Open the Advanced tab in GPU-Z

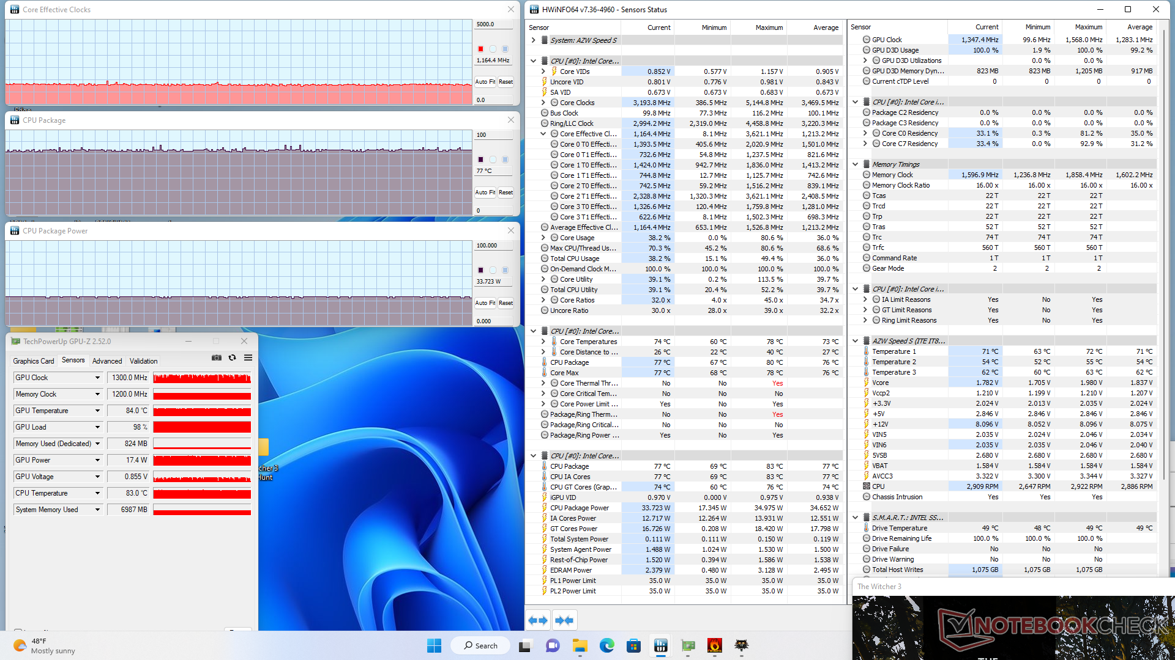click(107, 361)
